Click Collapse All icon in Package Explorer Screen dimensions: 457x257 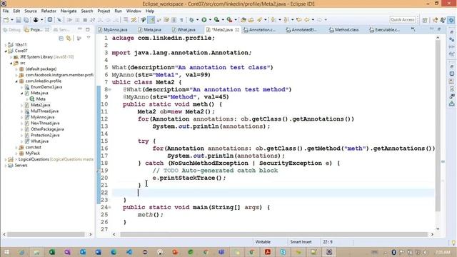point(61,38)
